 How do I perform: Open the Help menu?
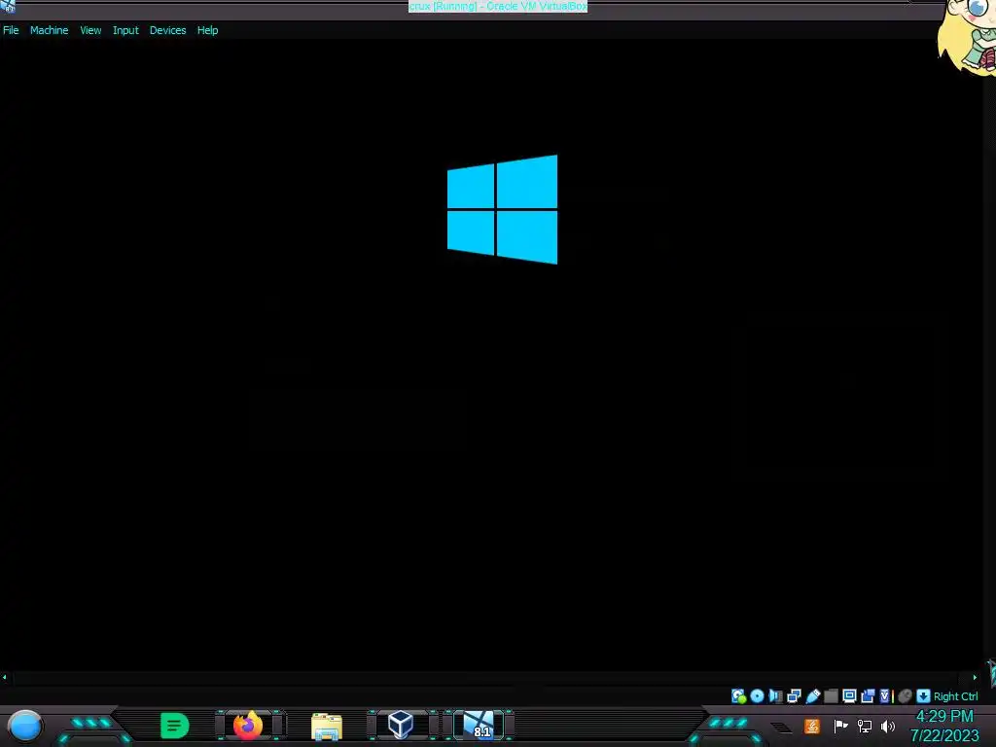(208, 30)
